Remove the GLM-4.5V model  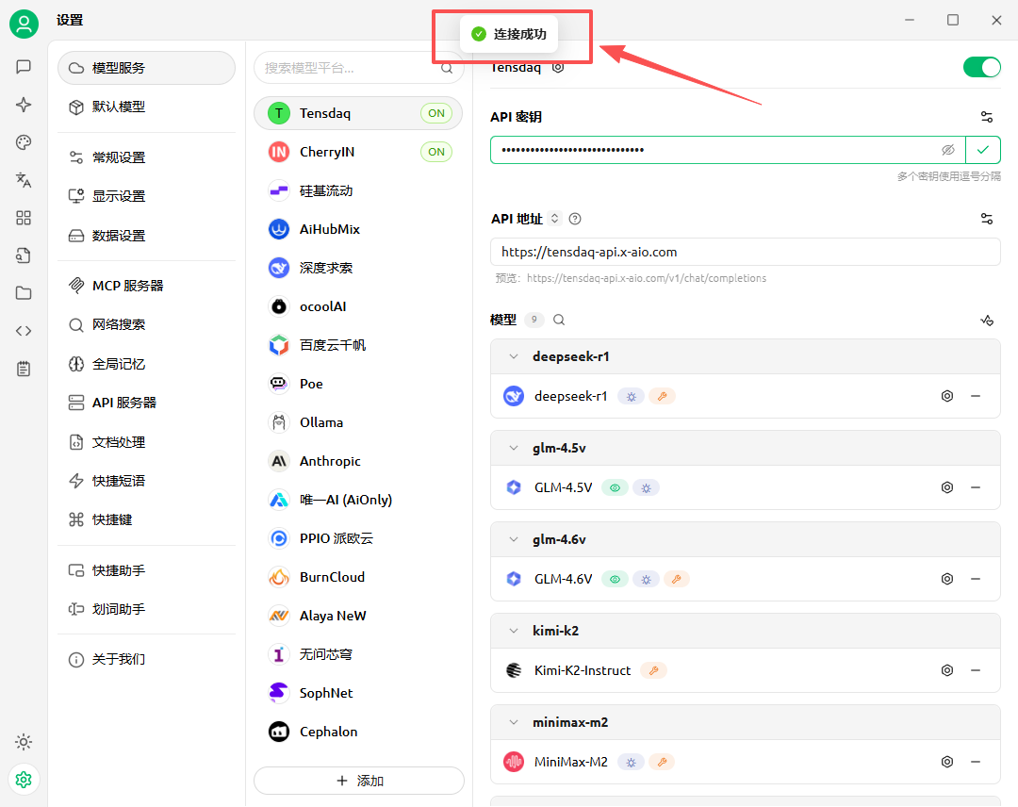[976, 487]
